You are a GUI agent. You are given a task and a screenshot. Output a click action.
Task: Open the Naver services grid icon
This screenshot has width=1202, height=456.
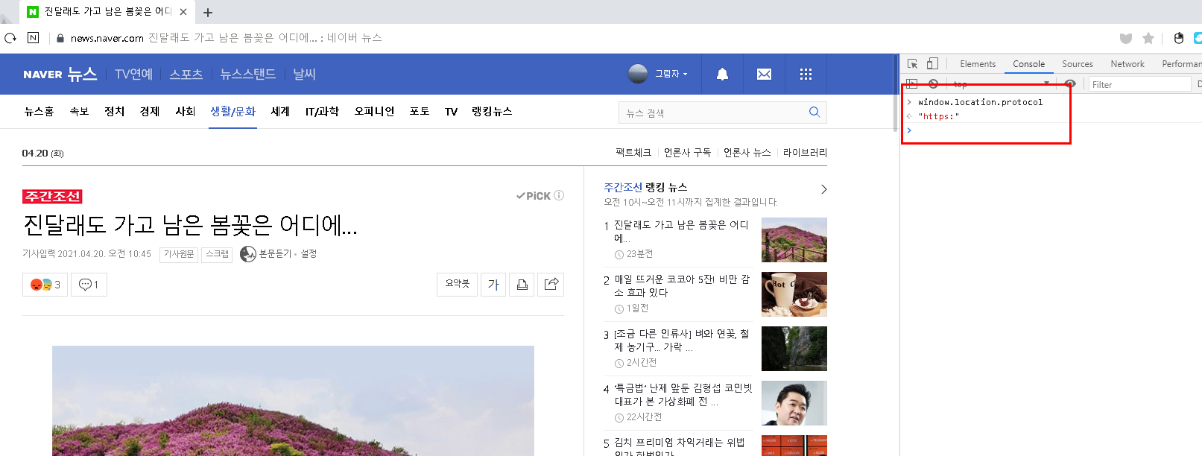[x=806, y=74]
